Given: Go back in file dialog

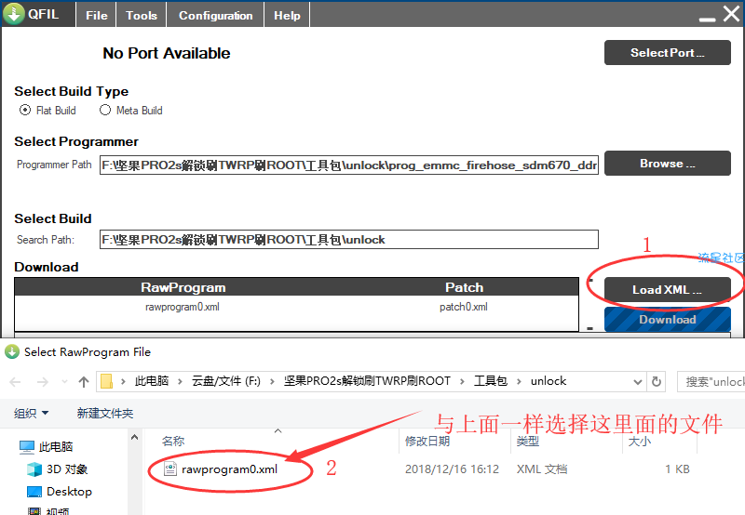Looking at the screenshot, I should pyautogui.click(x=15, y=382).
